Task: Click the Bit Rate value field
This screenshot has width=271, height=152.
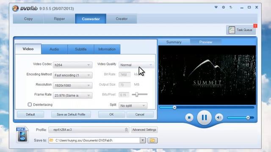Action: (x=124, y=74)
